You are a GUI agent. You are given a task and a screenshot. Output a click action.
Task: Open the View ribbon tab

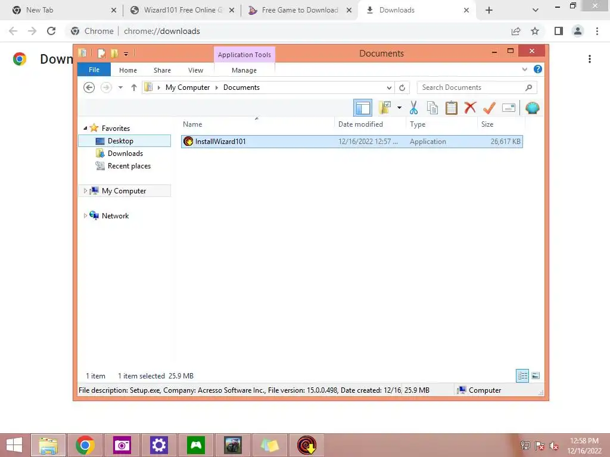coord(195,70)
